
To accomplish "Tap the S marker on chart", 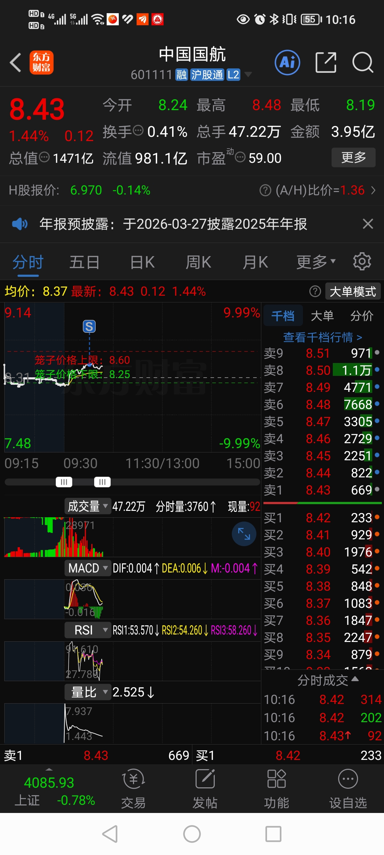I will (89, 326).
